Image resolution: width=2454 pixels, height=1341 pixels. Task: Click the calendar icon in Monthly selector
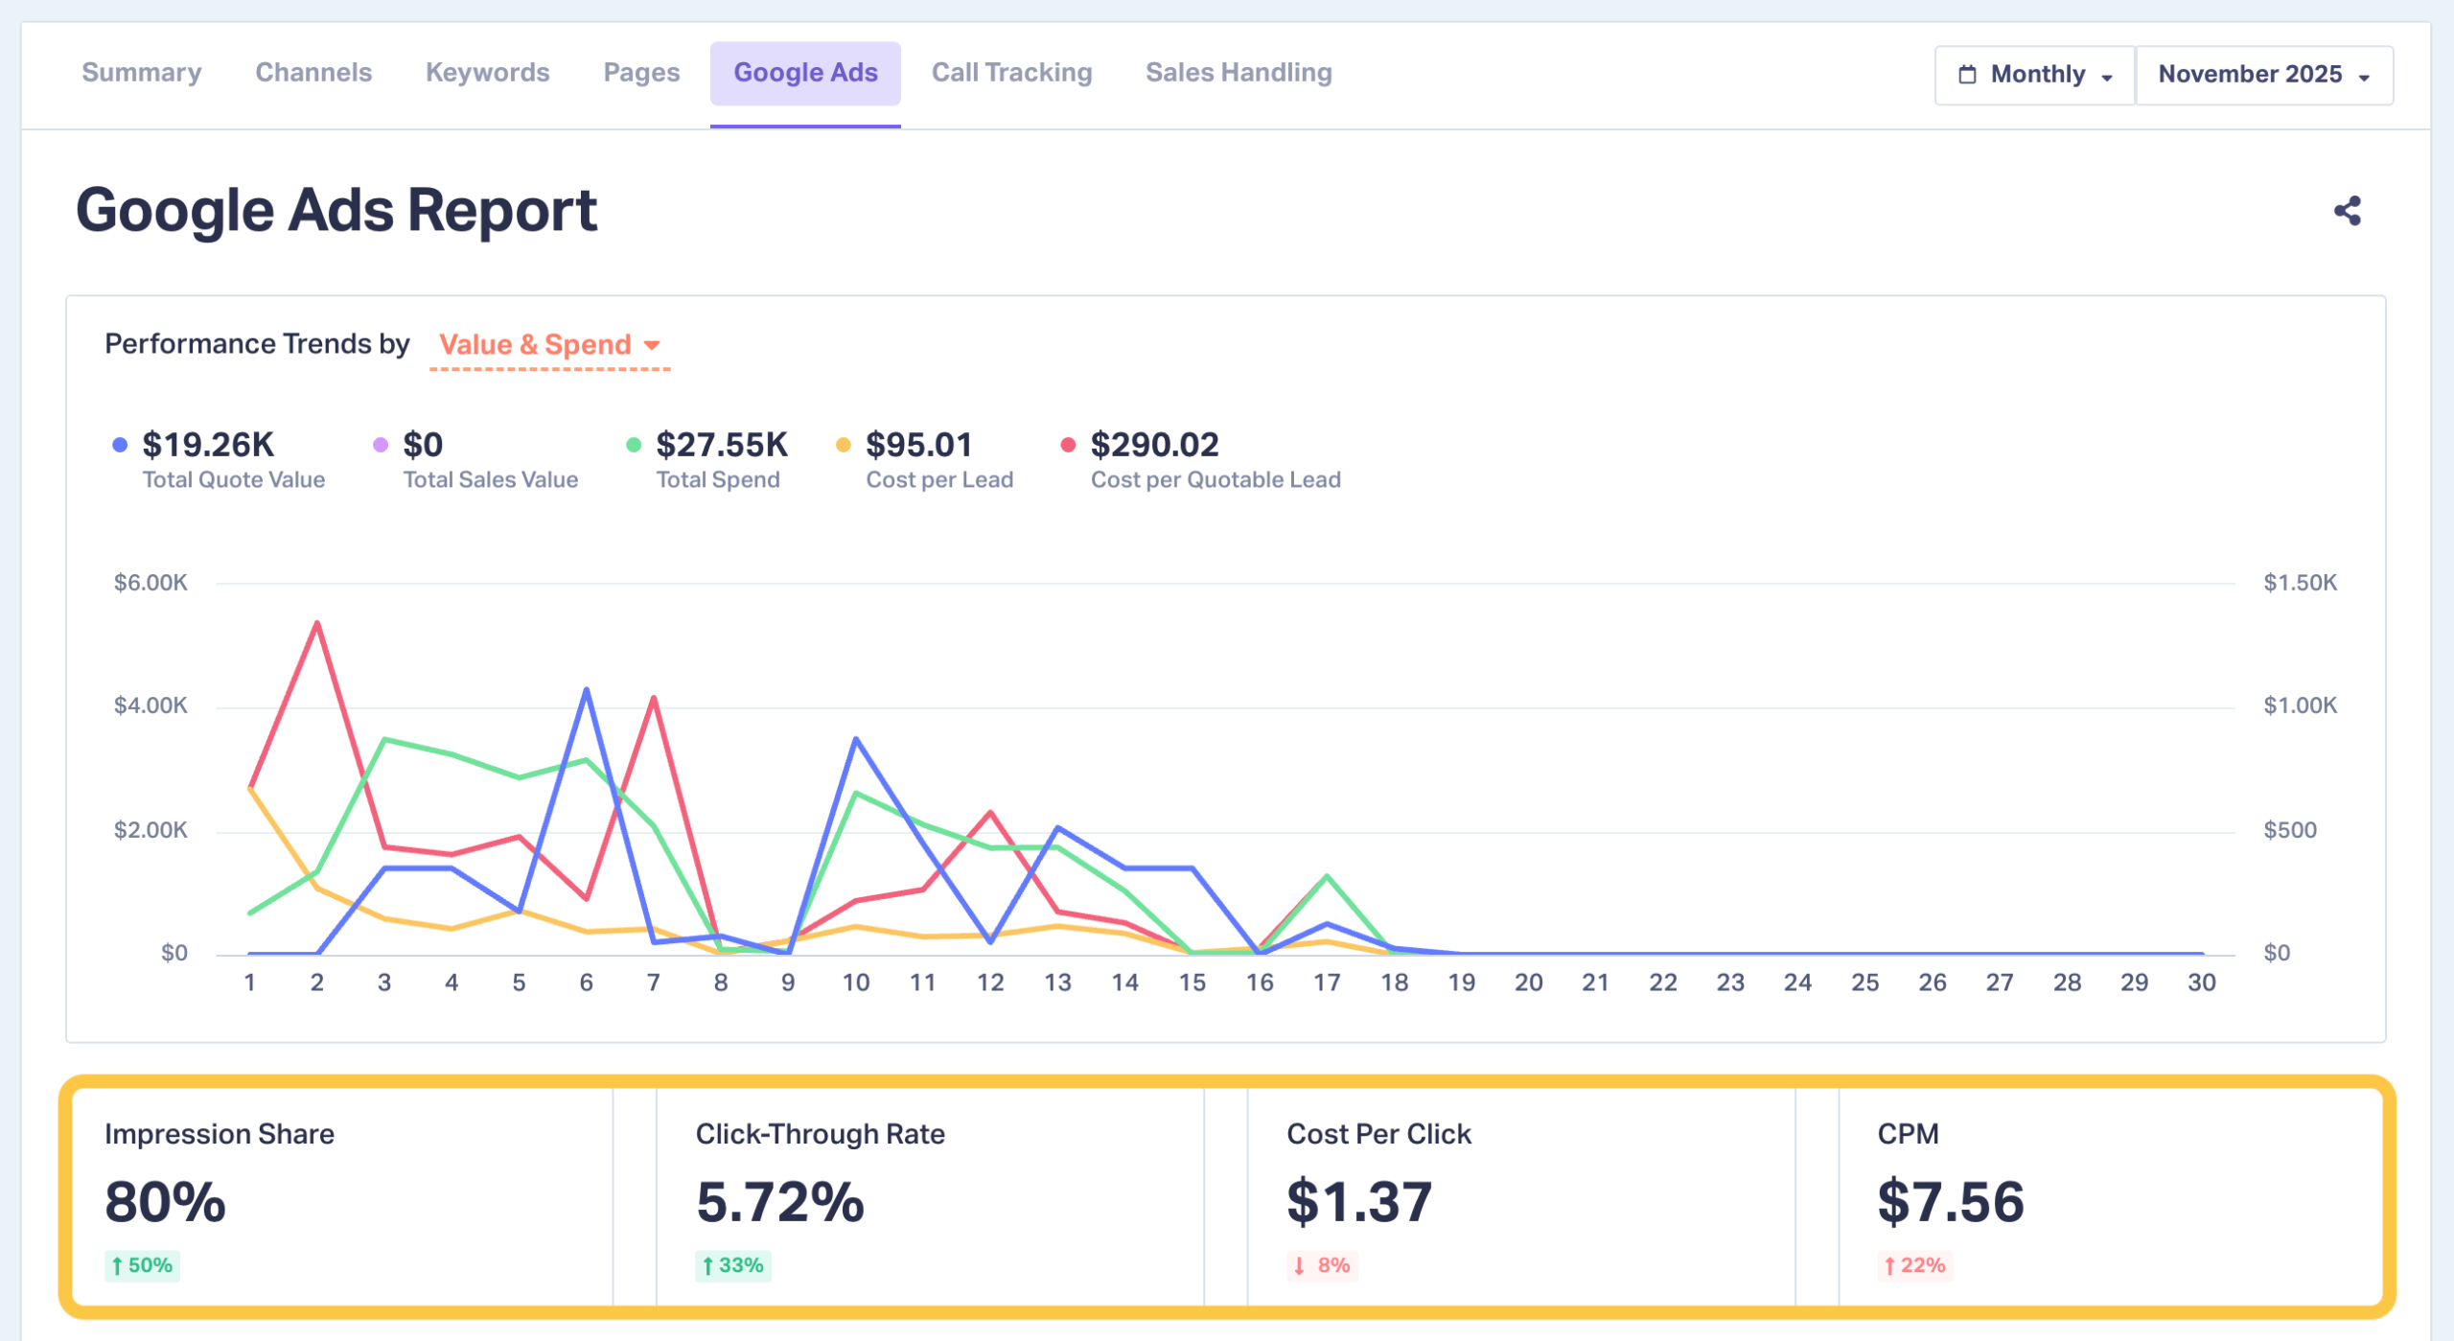[1967, 75]
